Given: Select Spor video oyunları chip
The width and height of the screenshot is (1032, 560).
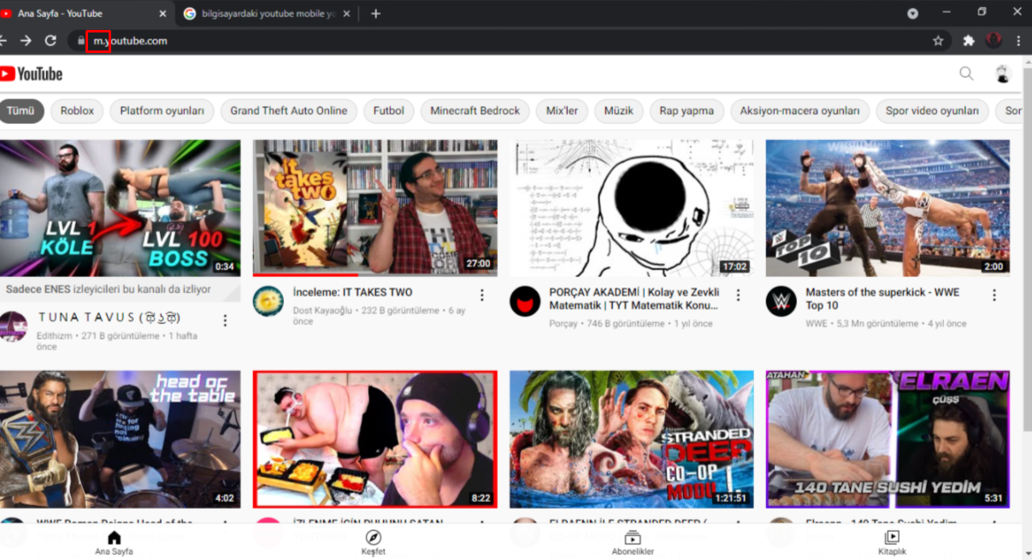Looking at the screenshot, I should coord(932,111).
